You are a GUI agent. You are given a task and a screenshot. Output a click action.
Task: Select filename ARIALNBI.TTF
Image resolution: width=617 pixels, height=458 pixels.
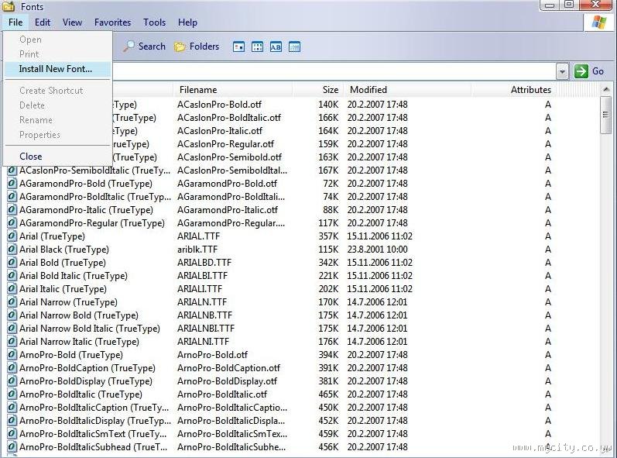(206, 329)
